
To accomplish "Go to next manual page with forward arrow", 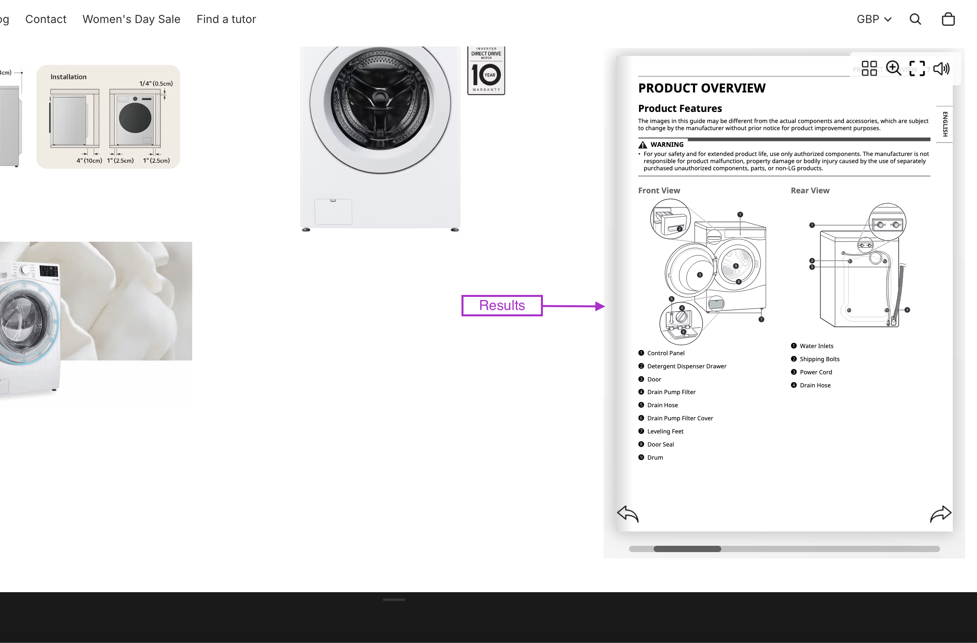I will click(940, 513).
